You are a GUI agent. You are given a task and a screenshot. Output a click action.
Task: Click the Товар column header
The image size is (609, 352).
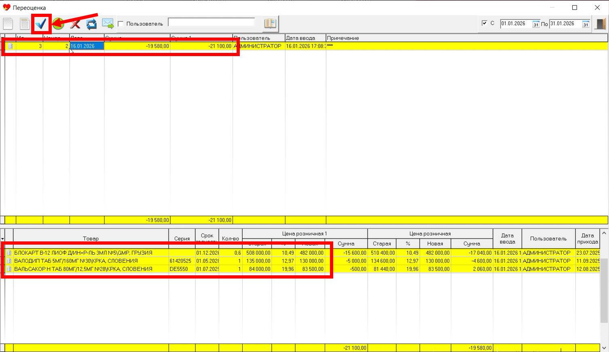click(x=91, y=239)
